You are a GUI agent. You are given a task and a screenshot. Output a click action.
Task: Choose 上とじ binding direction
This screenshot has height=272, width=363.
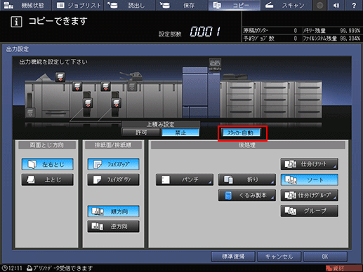[x=48, y=179]
